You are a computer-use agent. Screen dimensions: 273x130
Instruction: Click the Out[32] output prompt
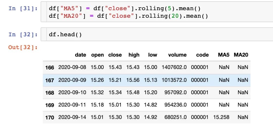23,47
